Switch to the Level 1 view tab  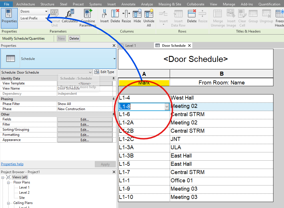131,45
